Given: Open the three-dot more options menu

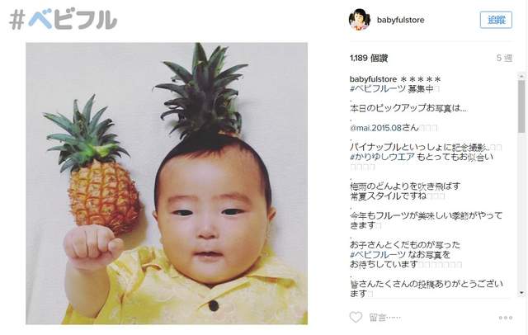Looking at the screenshot, I should (x=506, y=318).
